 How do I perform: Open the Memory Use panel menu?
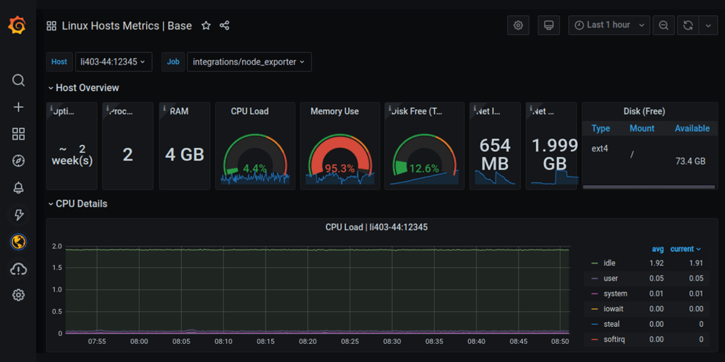point(334,111)
